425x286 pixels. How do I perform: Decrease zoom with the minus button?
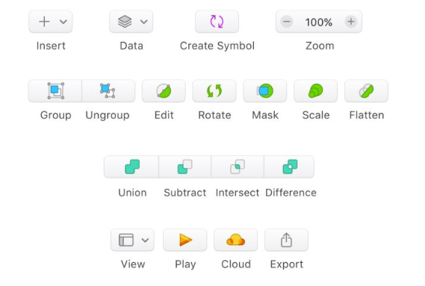[x=287, y=22]
